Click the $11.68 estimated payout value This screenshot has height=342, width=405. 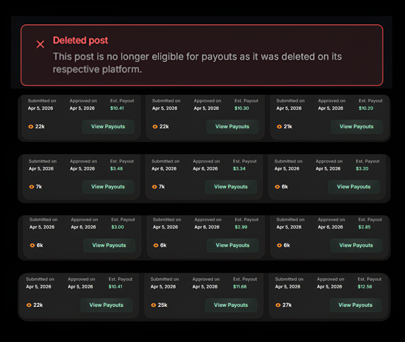[x=239, y=287]
